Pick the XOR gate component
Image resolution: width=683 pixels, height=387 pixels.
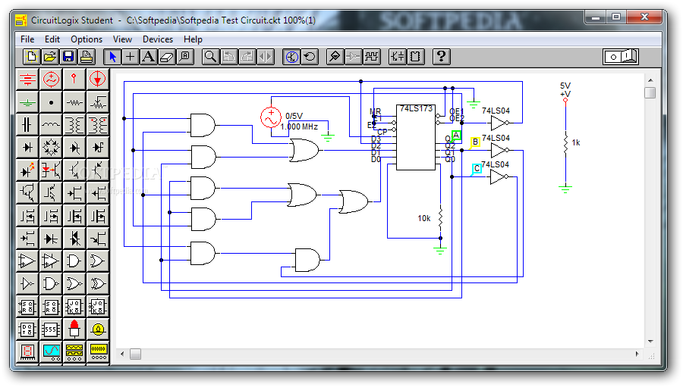point(98,284)
